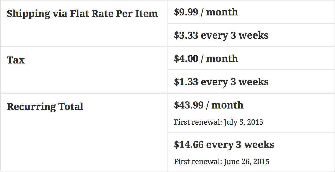Click the Shipping via Flat Rate Per Item label
Screen dimensions: 335x172
click(82, 13)
